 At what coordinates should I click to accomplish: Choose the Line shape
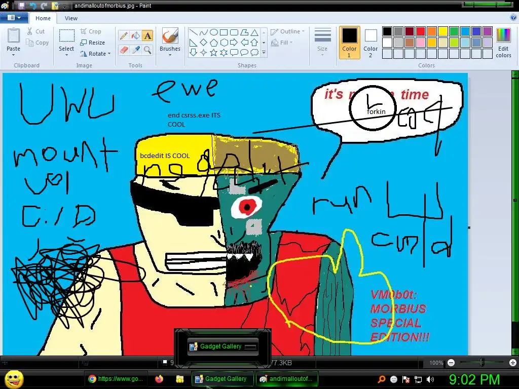pos(194,32)
